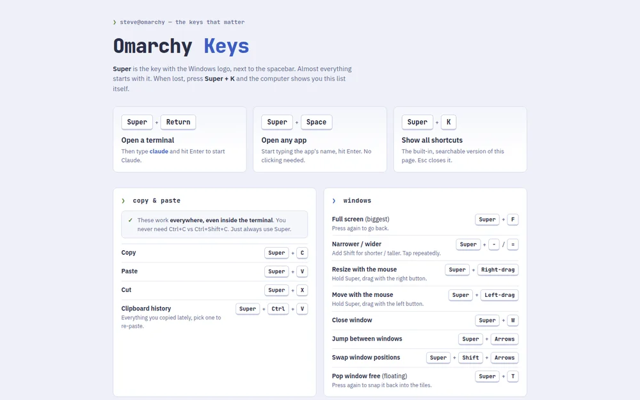Click the W key in Close window row
The image size is (640, 400).
[513, 321]
